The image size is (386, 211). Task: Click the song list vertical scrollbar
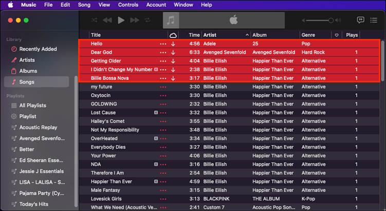pos(382,60)
